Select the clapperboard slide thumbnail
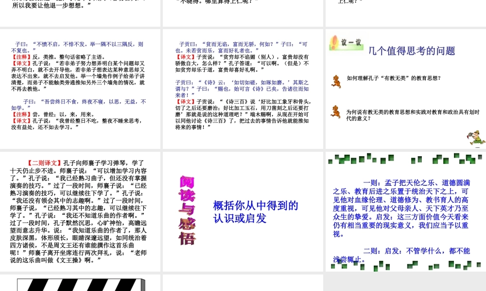 [80, 283]
